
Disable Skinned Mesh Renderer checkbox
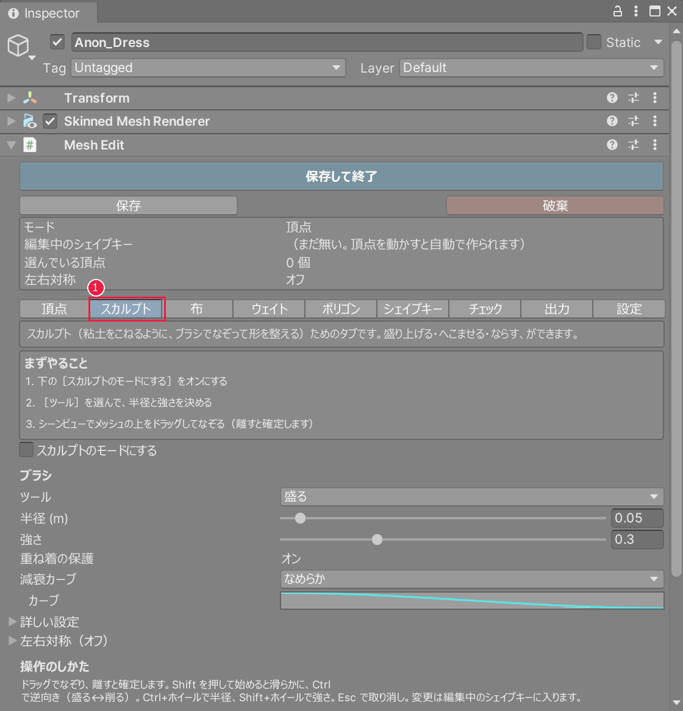tap(50, 121)
